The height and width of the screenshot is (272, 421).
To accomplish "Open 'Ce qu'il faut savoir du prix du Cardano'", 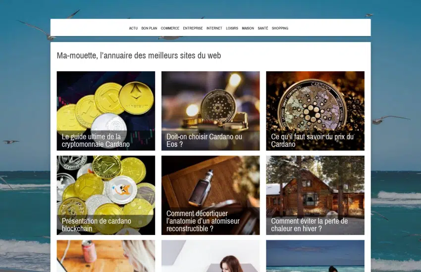I will (x=312, y=140).
